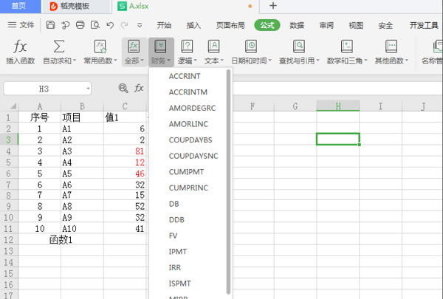The height and width of the screenshot is (299, 443).
Task: Click the Name Box showing H3
Action: (x=47, y=89)
